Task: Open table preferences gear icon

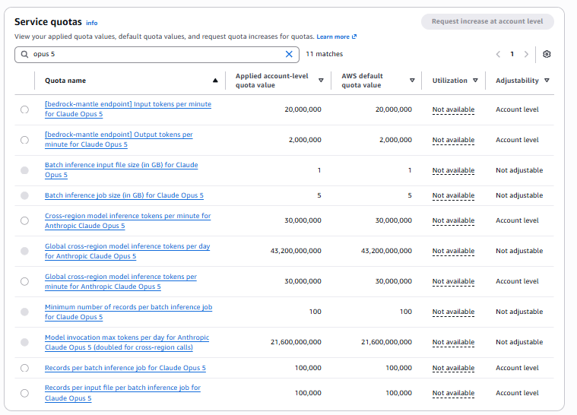Action: (547, 54)
